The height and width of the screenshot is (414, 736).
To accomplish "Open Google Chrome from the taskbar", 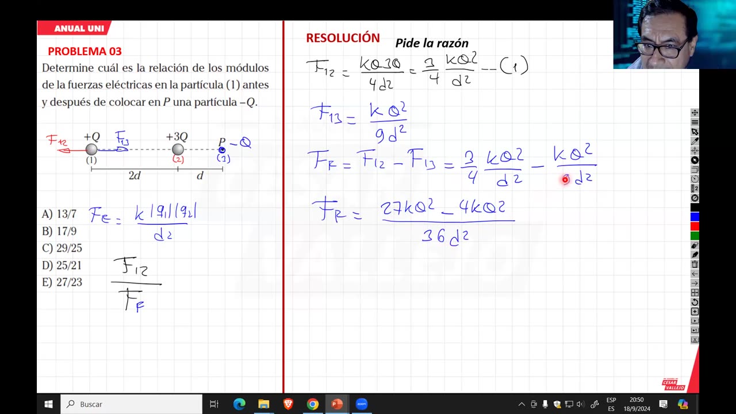I will (312, 404).
